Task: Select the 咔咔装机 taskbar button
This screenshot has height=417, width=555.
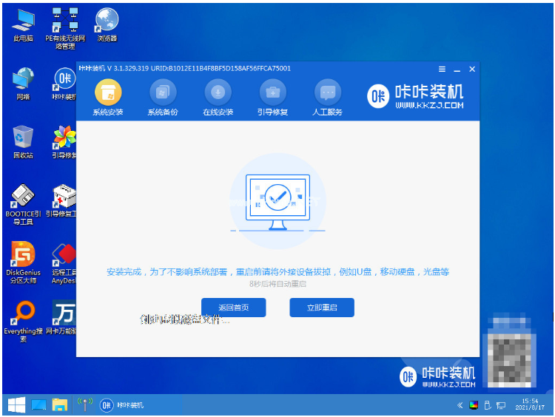Action: pyautogui.click(x=122, y=405)
